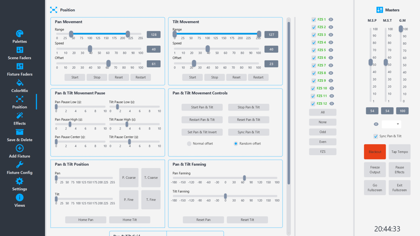Select the Fixture Config wrench icon
This screenshot has width=420, height=236.
19,165
